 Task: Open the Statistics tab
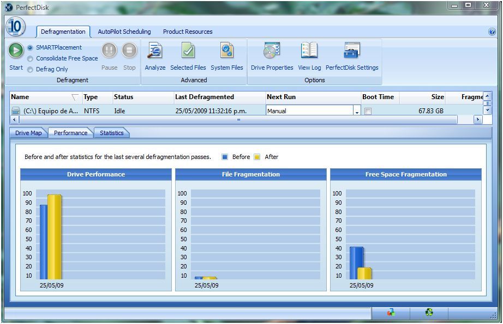click(x=111, y=133)
